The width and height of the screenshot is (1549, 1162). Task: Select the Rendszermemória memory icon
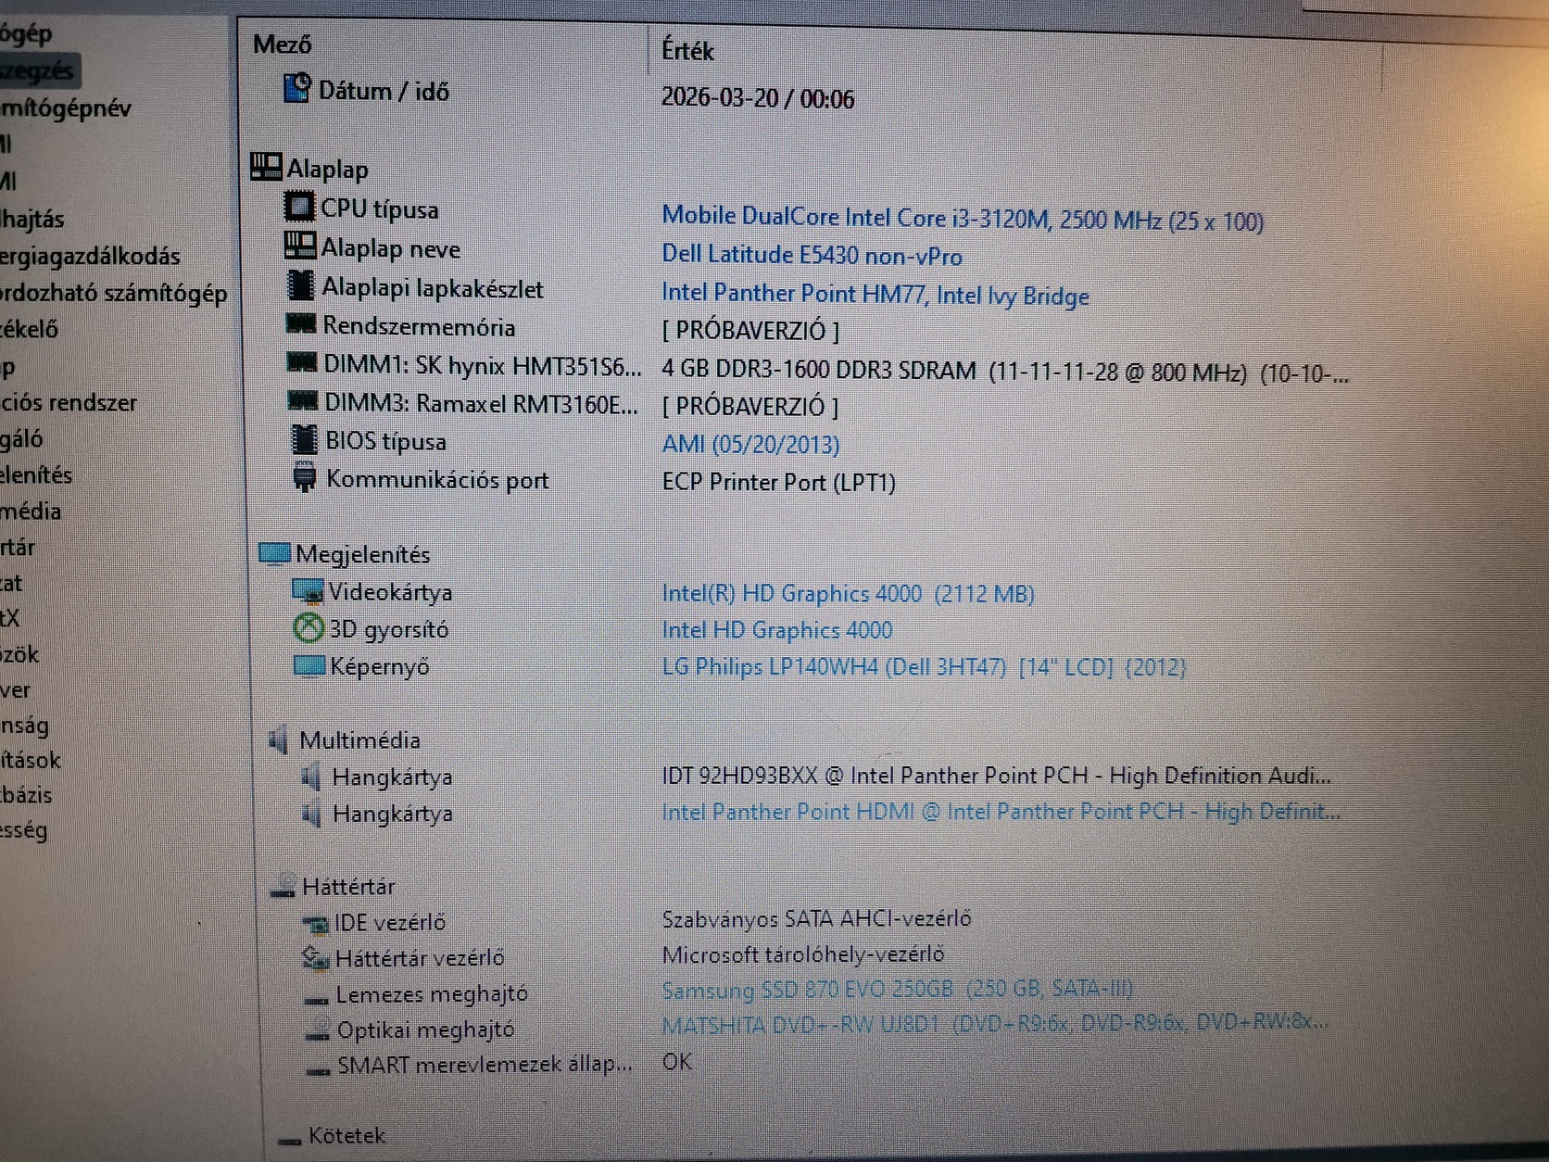click(x=300, y=324)
